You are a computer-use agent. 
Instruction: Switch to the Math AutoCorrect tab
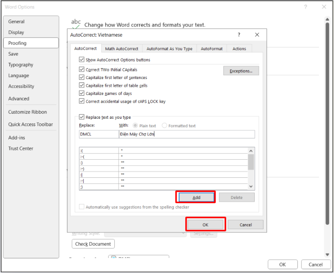pos(121,49)
